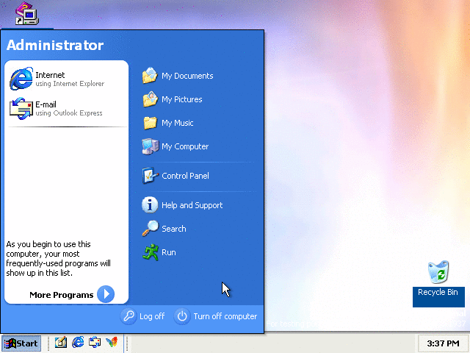Click the Internet label text
The height and width of the screenshot is (353, 470).
point(50,75)
